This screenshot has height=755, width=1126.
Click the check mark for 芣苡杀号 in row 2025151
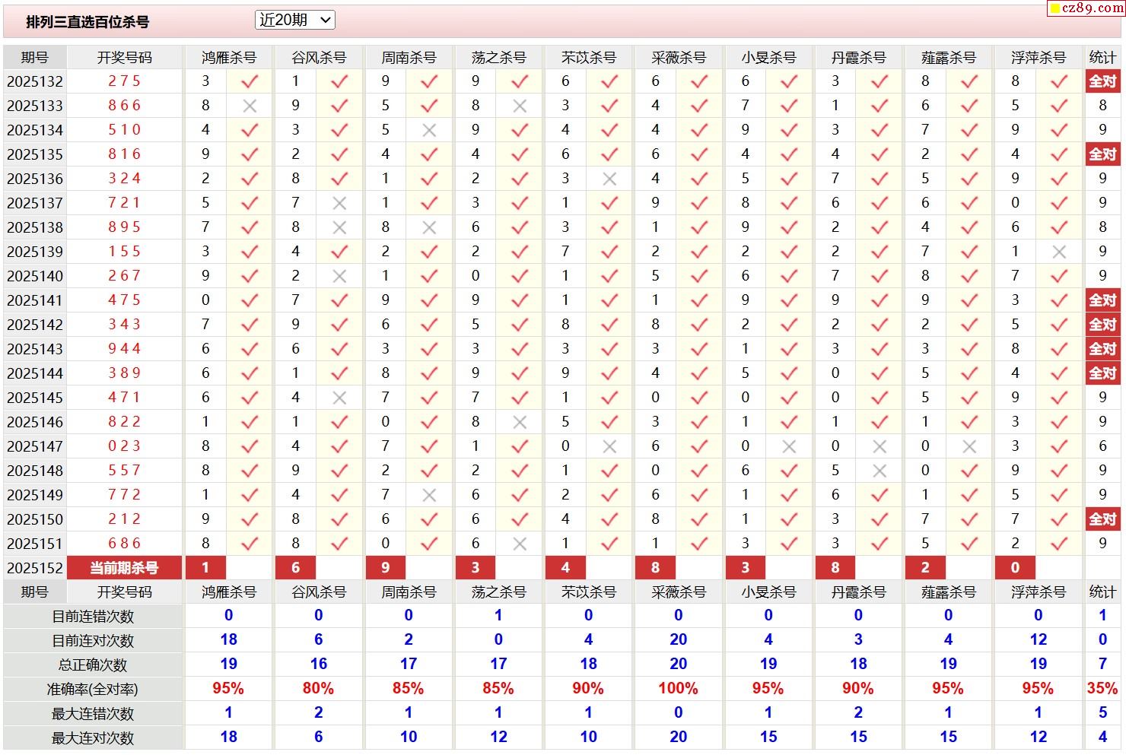point(609,544)
